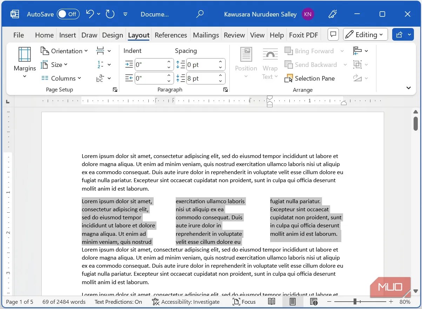Image resolution: width=422 pixels, height=309 pixels.
Task: Open Accessibility: Investigate checker
Action: pos(186,302)
